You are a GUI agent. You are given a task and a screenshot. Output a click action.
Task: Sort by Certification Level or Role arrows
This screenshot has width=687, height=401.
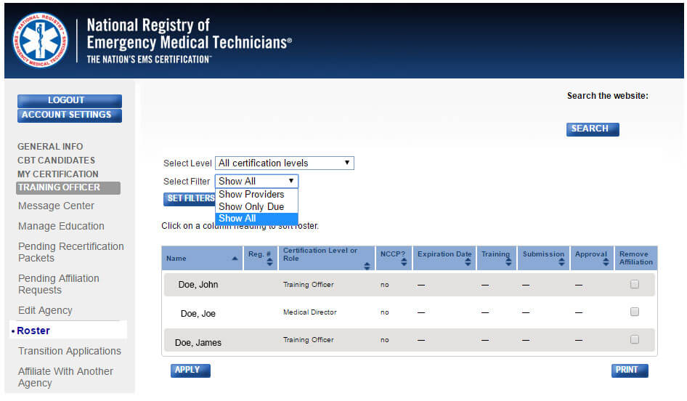pyautogui.click(x=367, y=266)
